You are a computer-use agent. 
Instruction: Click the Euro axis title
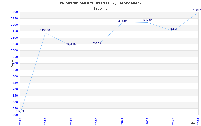tap(12, 64)
